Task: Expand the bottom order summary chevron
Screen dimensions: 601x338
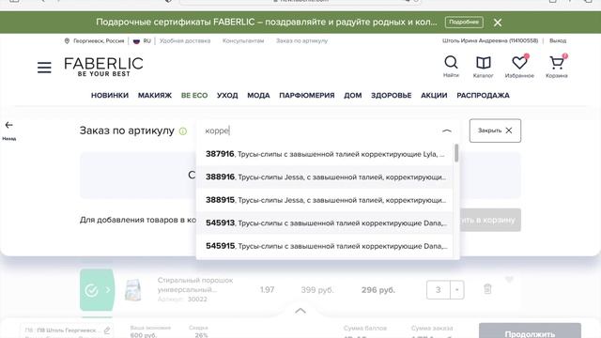Action: [300, 311]
